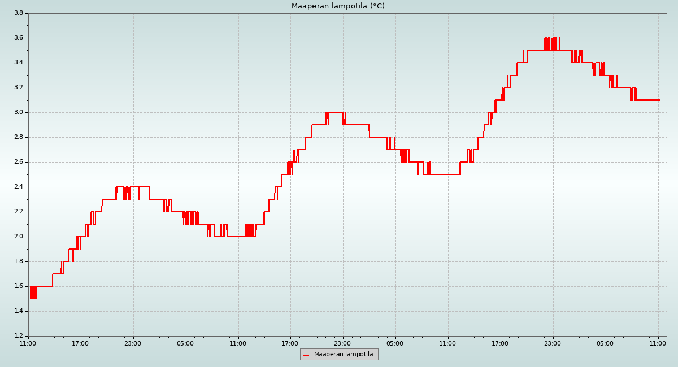Click the 3.8 label on the y-axis
The image size is (678, 367).
pos(18,13)
